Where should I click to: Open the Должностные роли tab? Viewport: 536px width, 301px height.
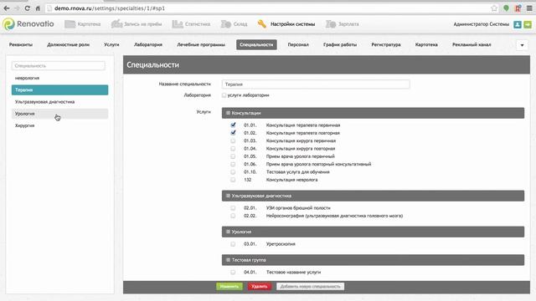(x=69, y=44)
